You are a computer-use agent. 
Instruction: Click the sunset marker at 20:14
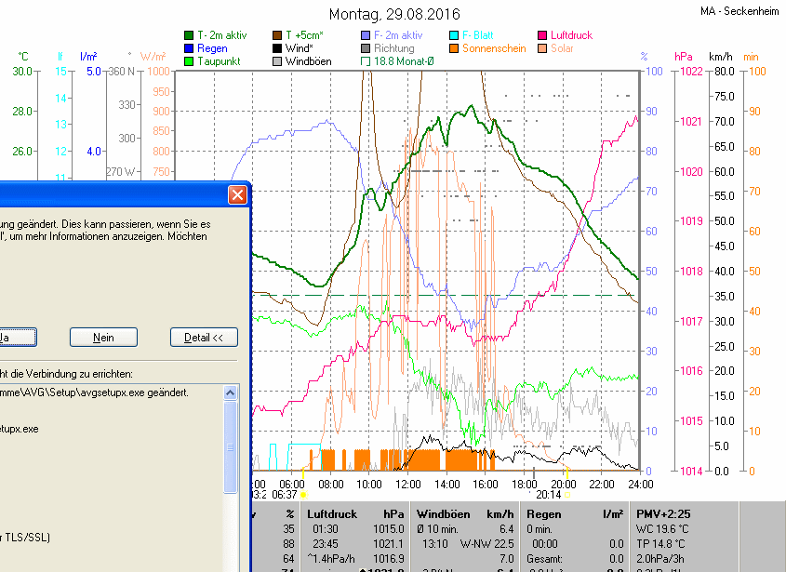pos(567,496)
